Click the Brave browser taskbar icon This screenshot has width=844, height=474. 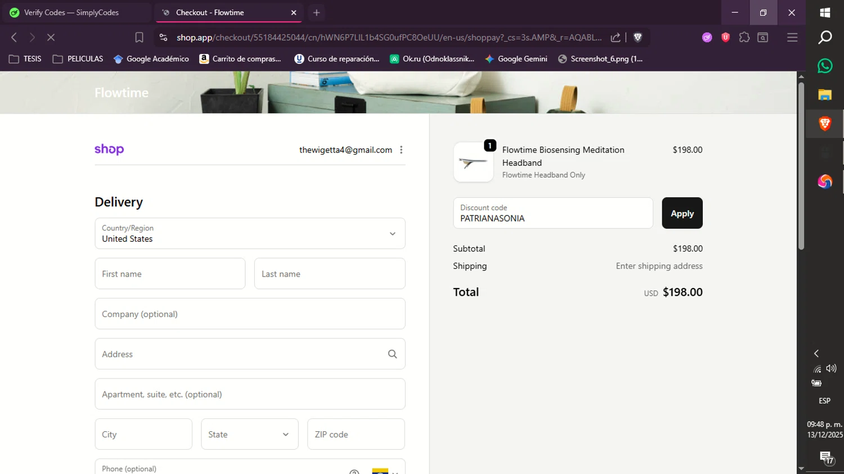point(825,124)
